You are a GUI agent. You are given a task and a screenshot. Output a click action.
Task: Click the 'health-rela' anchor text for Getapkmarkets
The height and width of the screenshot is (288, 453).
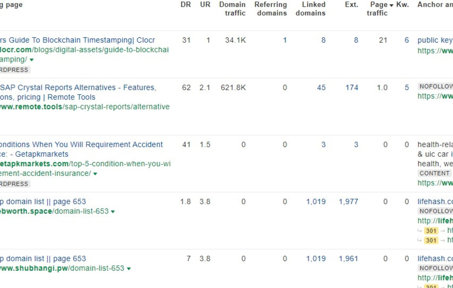click(x=435, y=145)
